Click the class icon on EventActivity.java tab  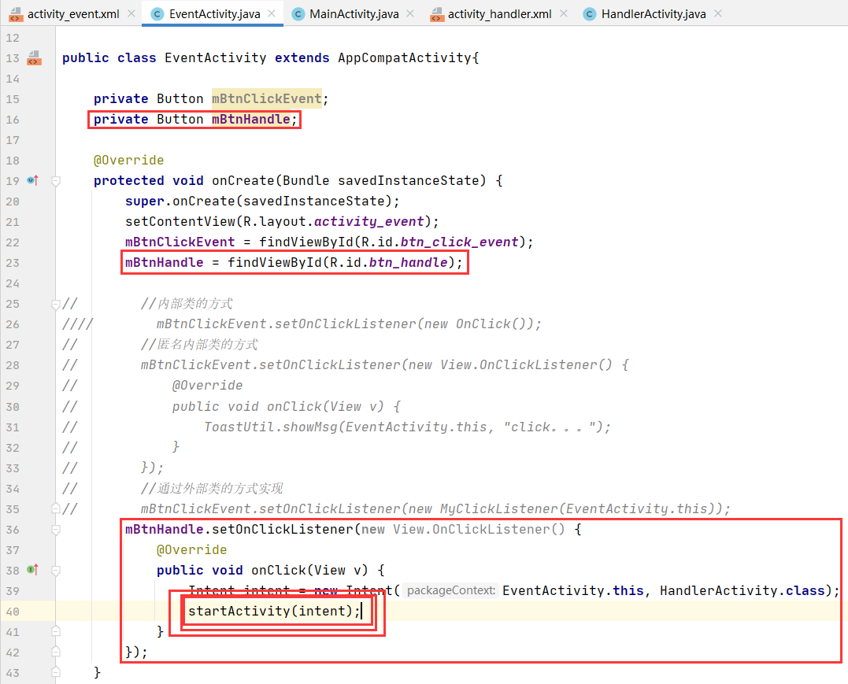(157, 14)
